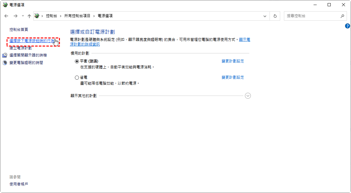
Task: Click the monitor clock icon beside 選擇關閉顯示器的時機
Action: [5, 55]
